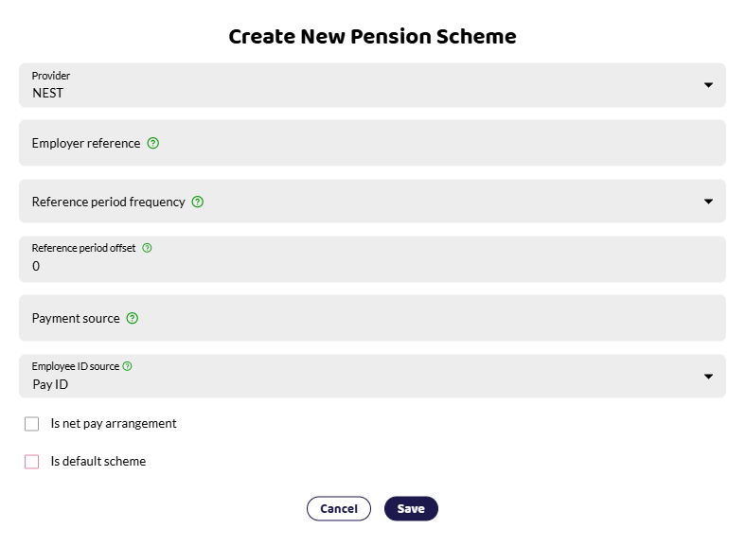
Task: Cancel creating the pension scheme
Action: coord(339,508)
